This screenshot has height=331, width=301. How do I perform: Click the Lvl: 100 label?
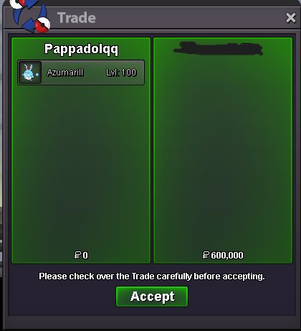pyautogui.click(x=121, y=73)
